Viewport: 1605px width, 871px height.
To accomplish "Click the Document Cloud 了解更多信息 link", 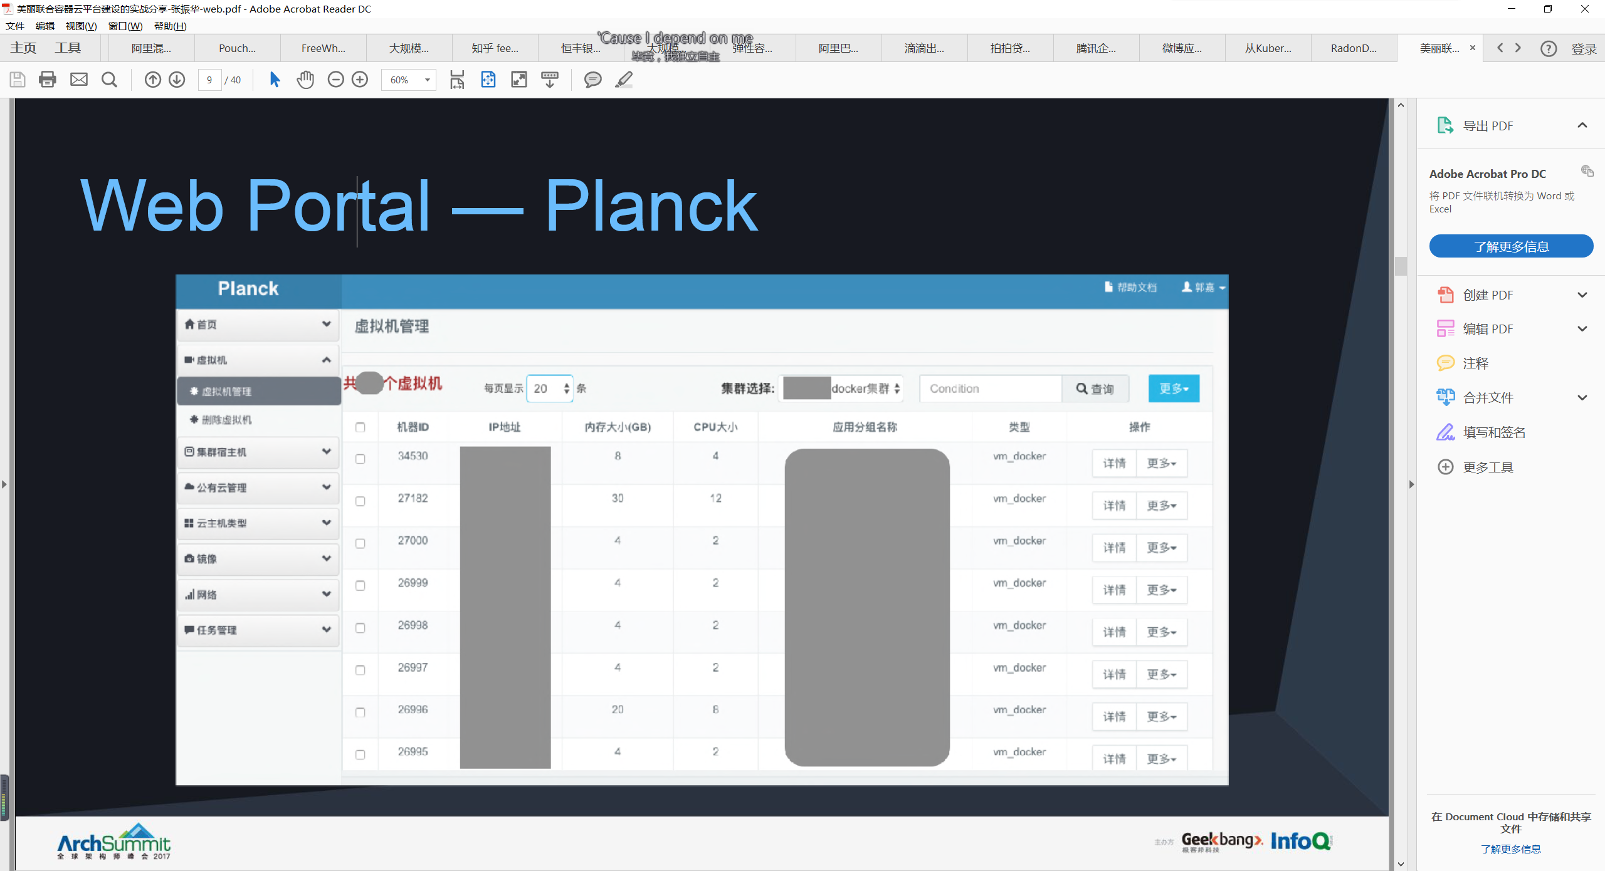I will pyautogui.click(x=1511, y=849).
